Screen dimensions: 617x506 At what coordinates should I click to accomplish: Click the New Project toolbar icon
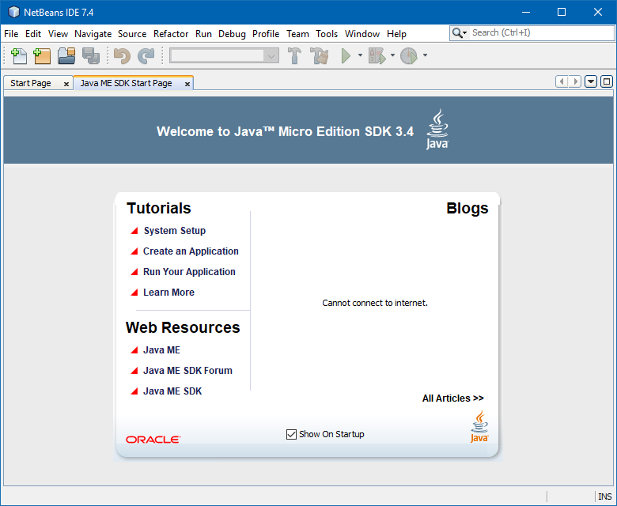(x=42, y=56)
